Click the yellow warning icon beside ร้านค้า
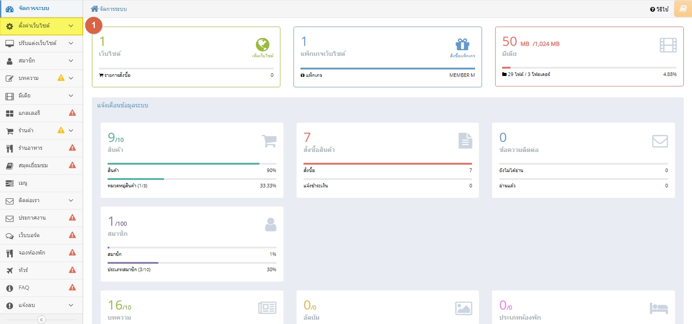This screenshot has width=692, height=324. coord(61,130)
